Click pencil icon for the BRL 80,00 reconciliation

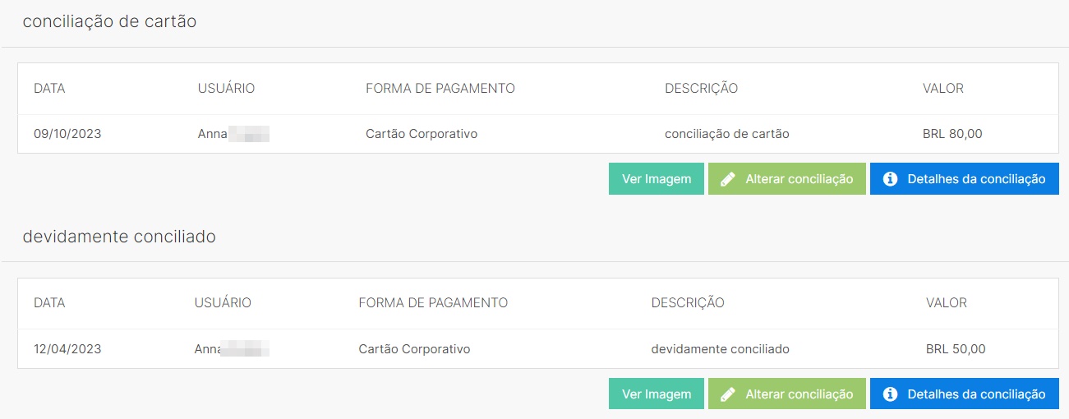[727, 179]
